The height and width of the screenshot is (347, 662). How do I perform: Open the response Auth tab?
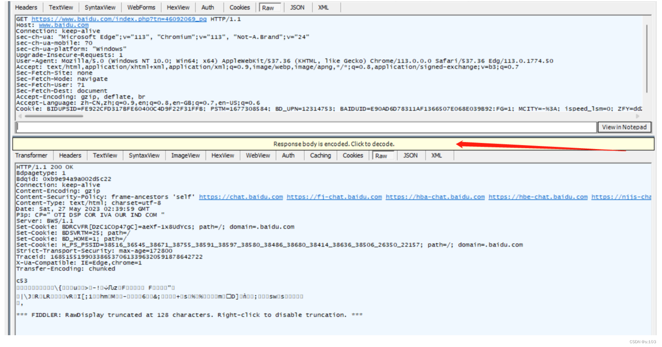pyautogui.click(x=288, y=155)
